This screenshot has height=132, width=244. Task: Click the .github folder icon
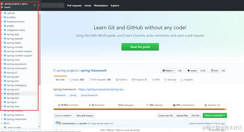(5, 13)
